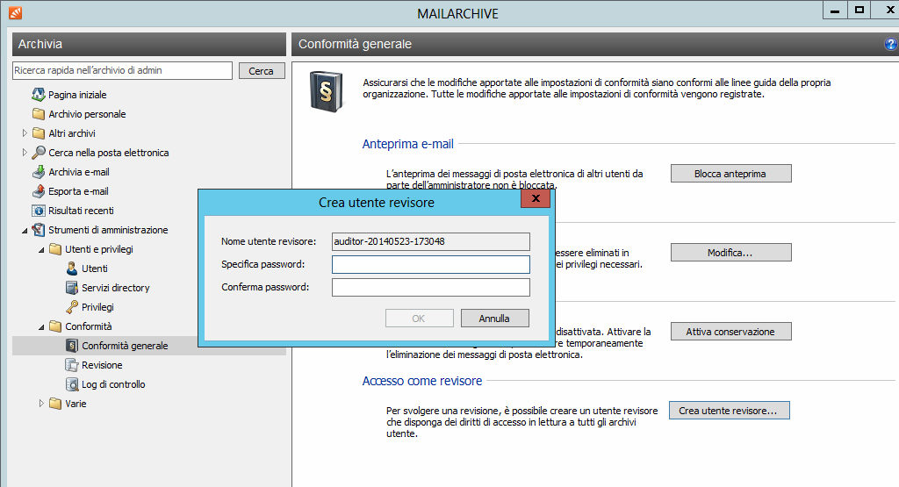The image size is (899, 487).
Task: Click the Conformità generale book icon in tree
Action: click(x=72, y=346)
